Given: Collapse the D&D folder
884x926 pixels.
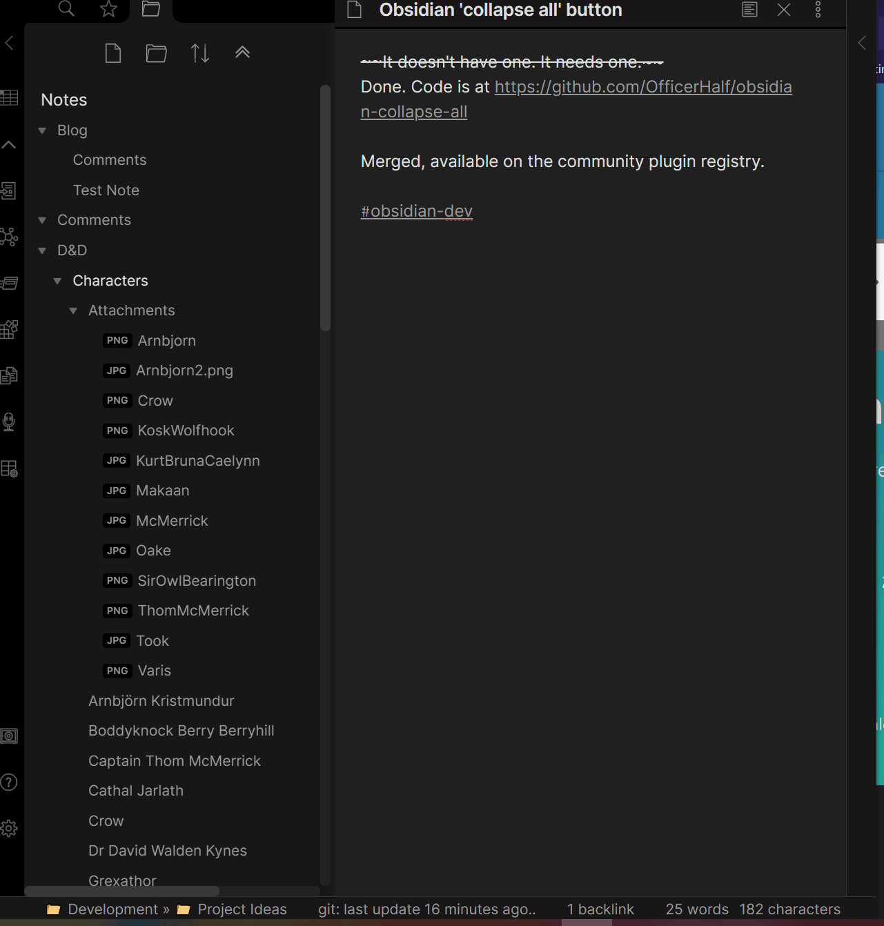Looking at the screenshot, I should pyautogui.click(x=42, y=250).
